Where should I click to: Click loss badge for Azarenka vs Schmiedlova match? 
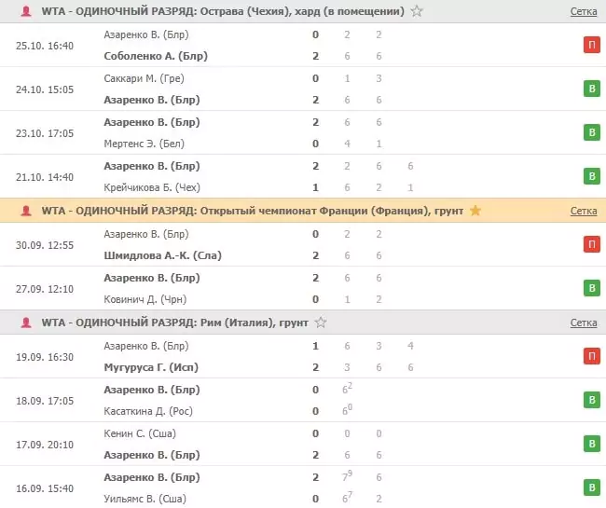[592, 244]
